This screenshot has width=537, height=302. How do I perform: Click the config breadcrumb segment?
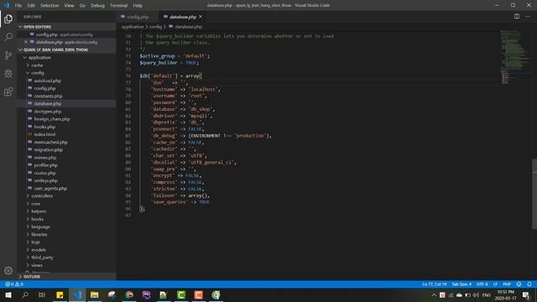(x=155, y=27)
